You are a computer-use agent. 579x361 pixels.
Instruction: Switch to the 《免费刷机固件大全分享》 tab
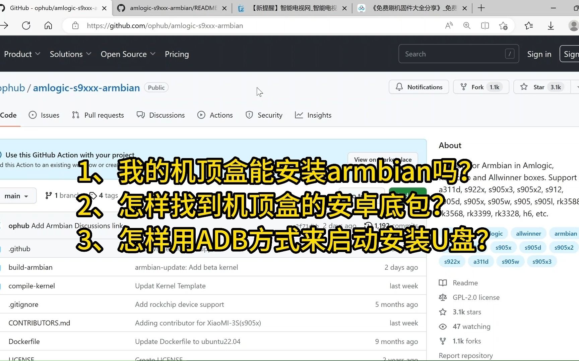412,8
